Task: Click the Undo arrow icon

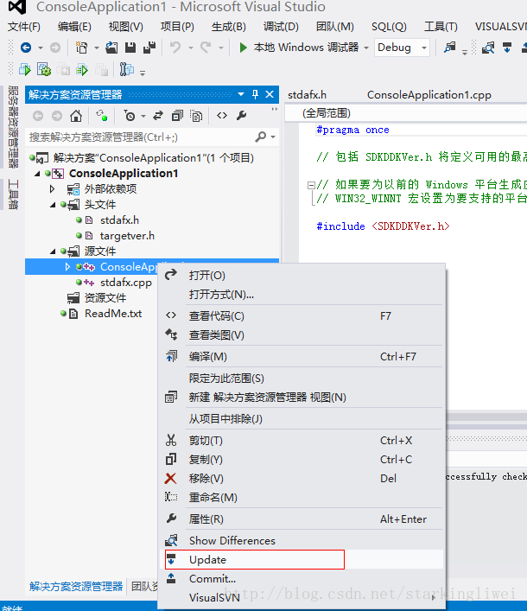Action: pyautogui.click(x=175, y=48)
